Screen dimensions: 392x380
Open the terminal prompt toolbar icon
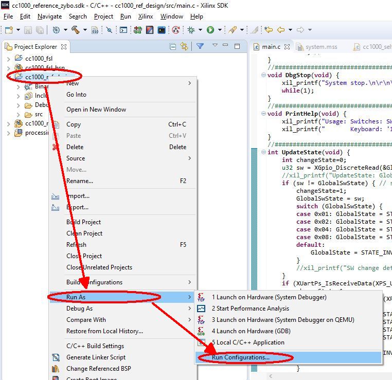pyautogui.click(x=123, y=30)
